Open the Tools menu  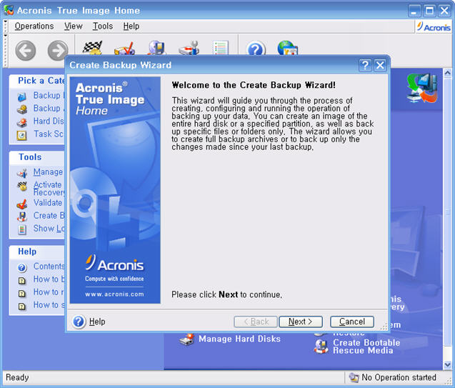[x=103, y=26]
